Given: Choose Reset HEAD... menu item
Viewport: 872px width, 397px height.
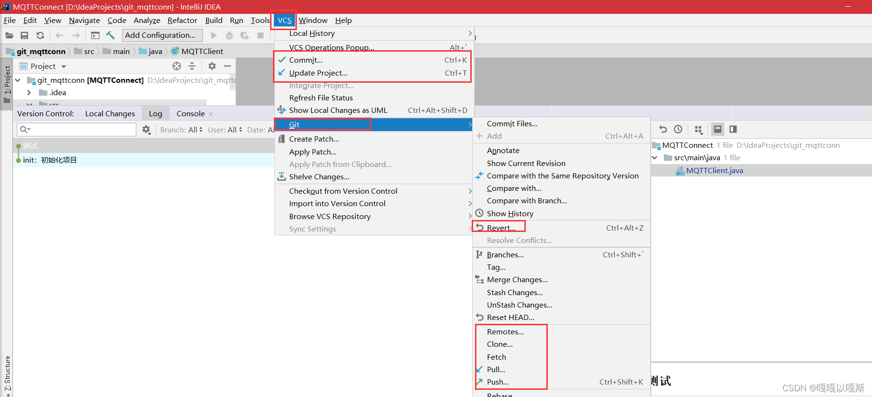Looking at the screenshot, I should point(561,317).
